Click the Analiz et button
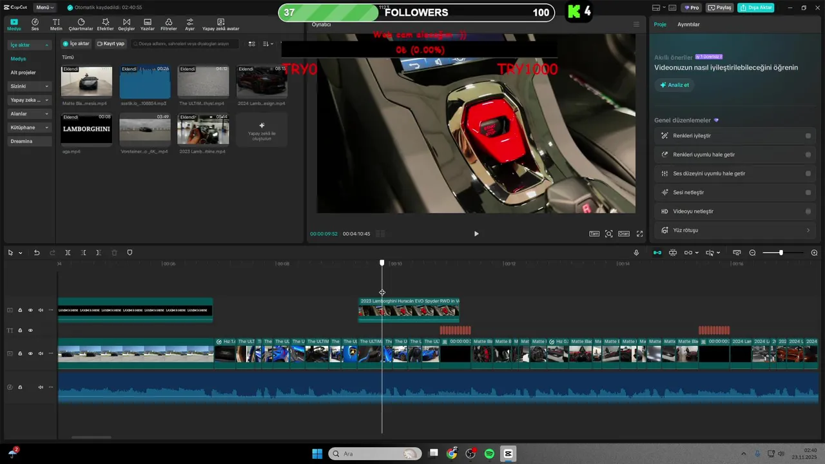 [674, 85]
